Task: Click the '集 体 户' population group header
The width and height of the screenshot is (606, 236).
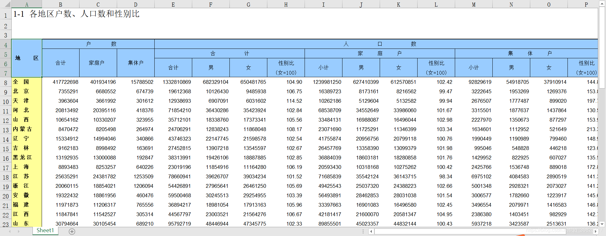Action: (x=526, y=54)
